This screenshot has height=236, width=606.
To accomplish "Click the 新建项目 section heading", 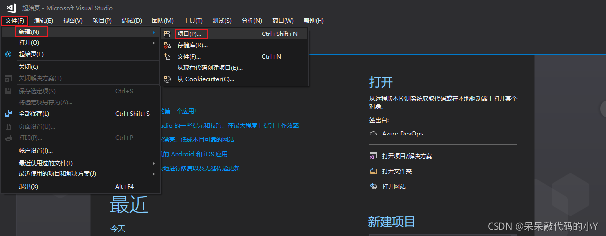I will coord(392,222).
